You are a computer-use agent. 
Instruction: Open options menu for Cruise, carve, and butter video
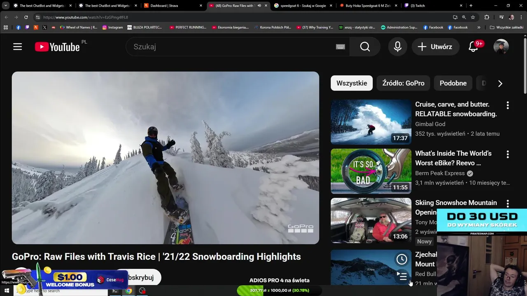[x=508, y=105]
